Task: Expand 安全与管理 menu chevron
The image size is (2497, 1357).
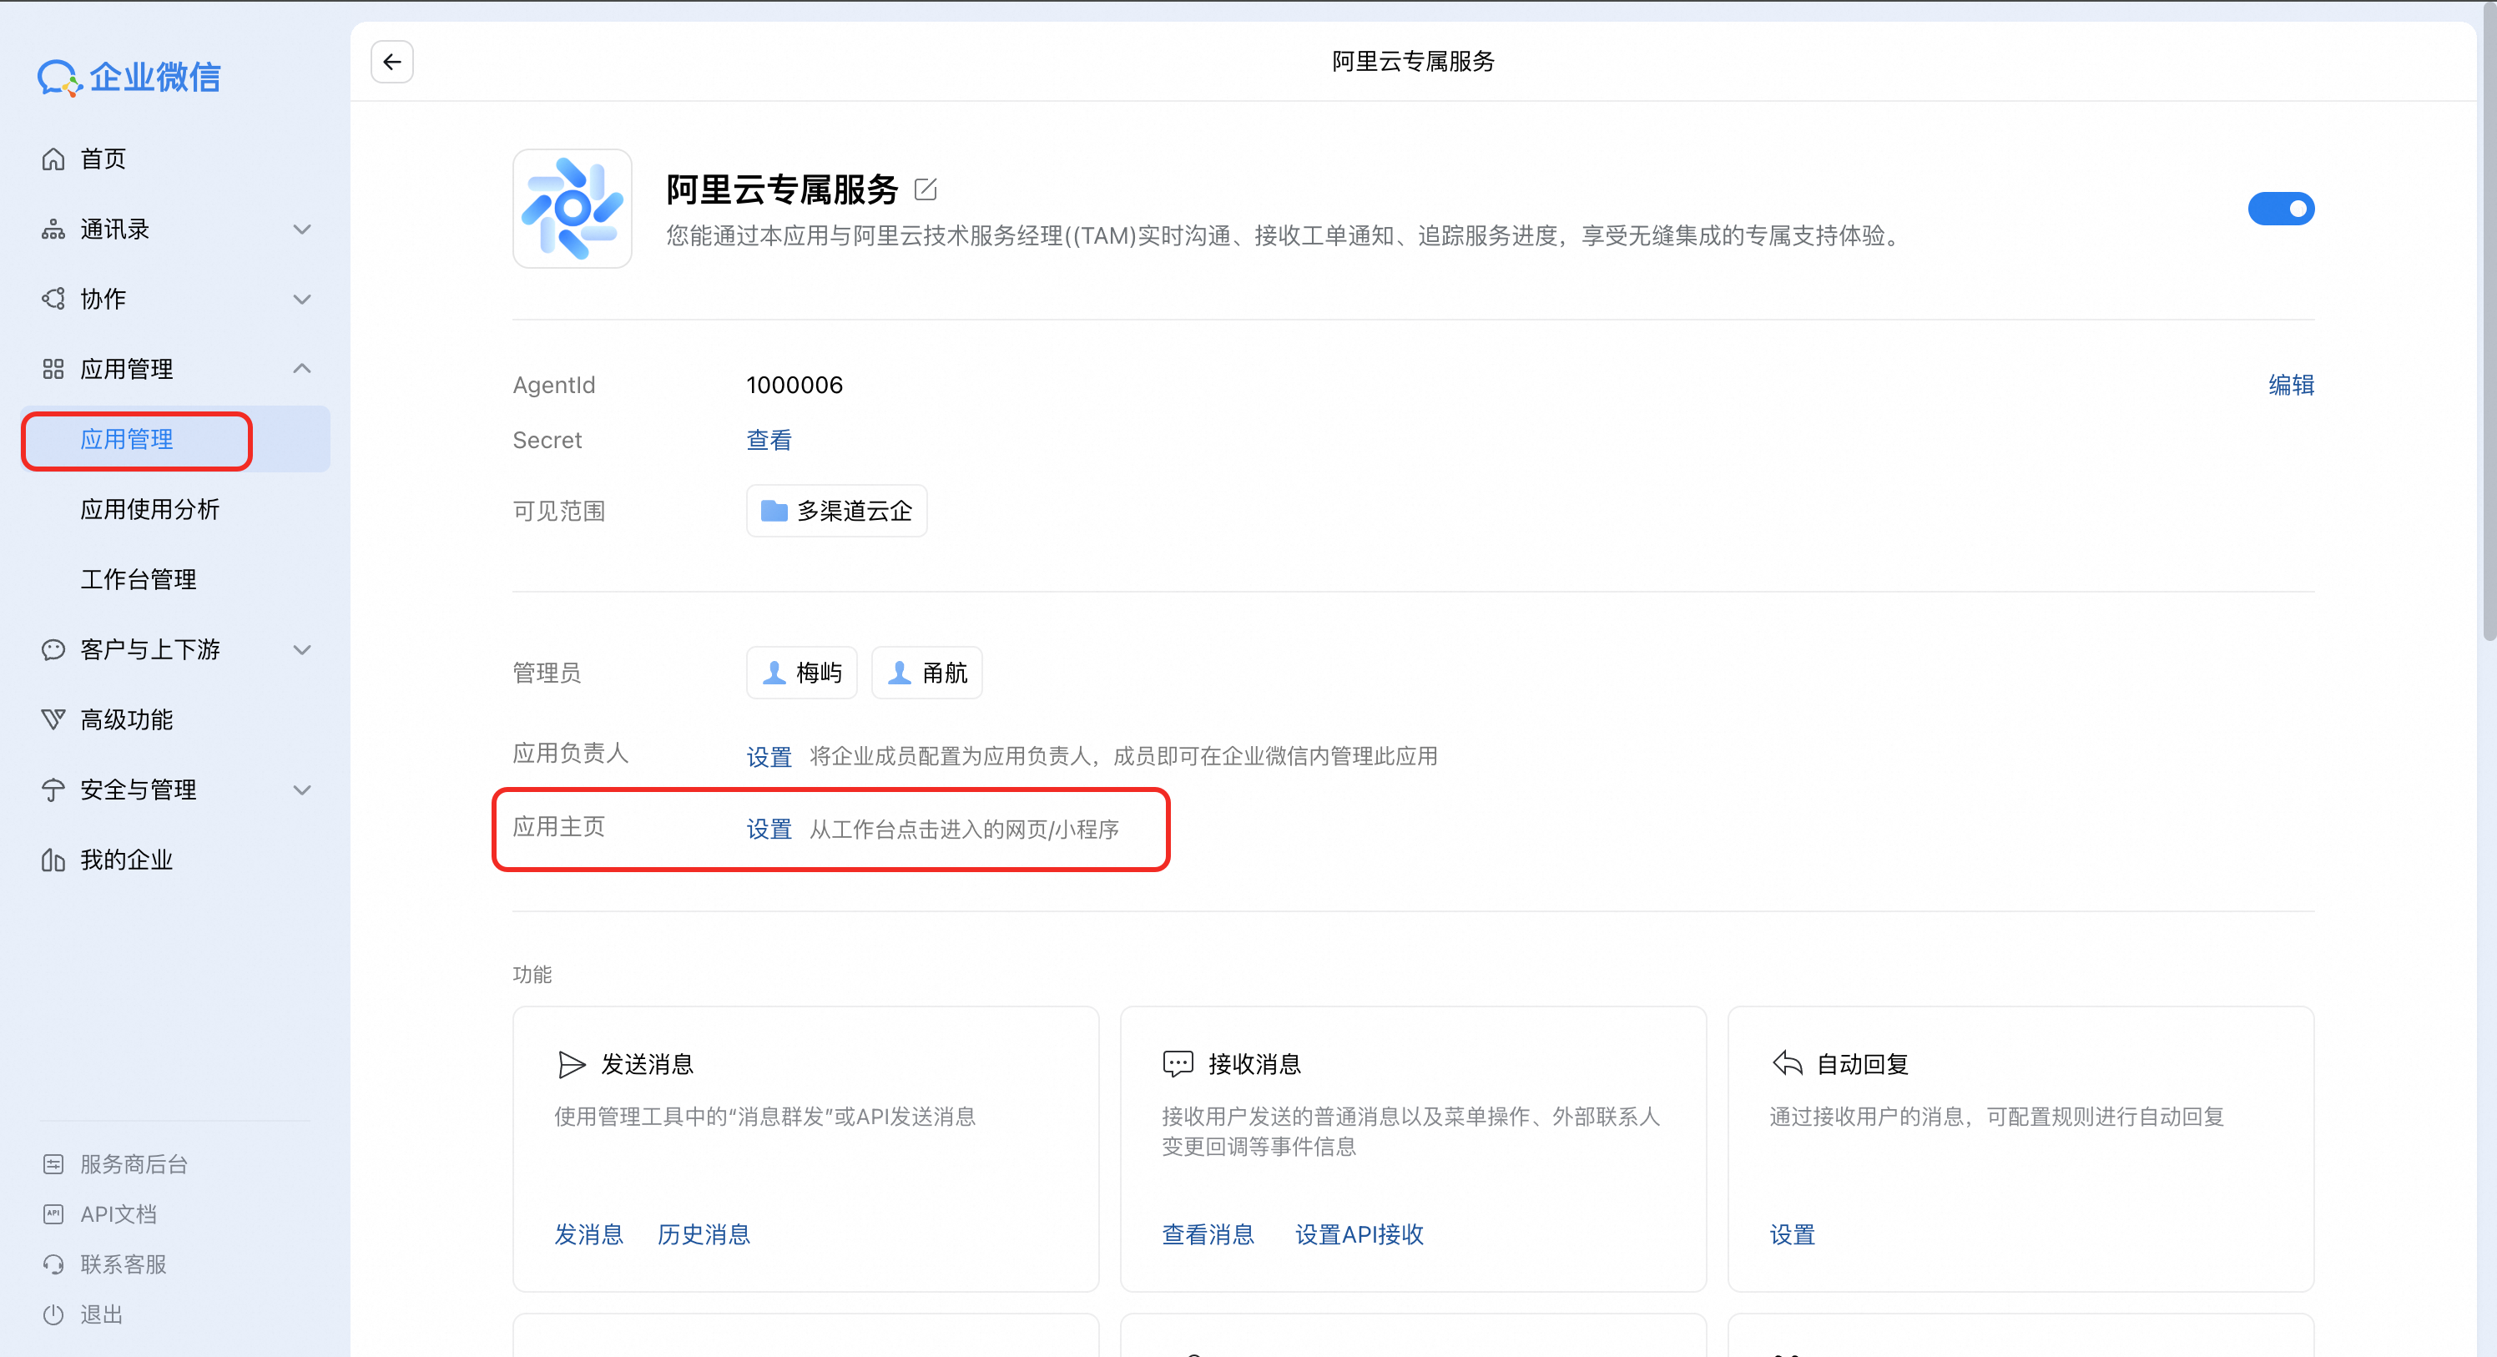Action: click(x=302, y=790)
